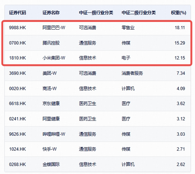The height and width of the screenshot is (174, 195).
Task: Click the 中证二级行业分类 column header
Action: pyautogui.click(x=139, y=13)
